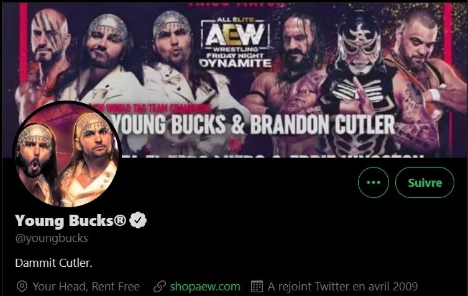Click the bio text Dammit Cutler.
The image size is (468, 296).
(53, 262)
